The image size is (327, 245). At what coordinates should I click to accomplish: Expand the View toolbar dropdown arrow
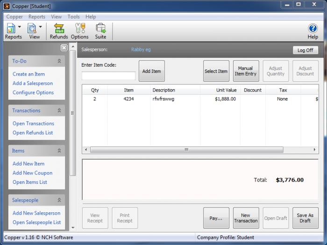[41, 27]
